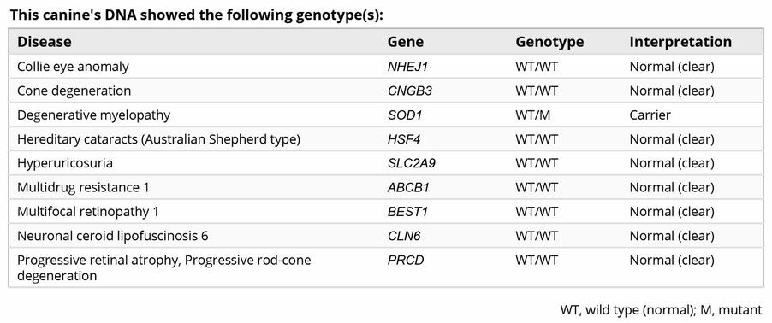Screen dimensions: 772x323
Task: Click the Genotype column header
Action: [549, 42]
